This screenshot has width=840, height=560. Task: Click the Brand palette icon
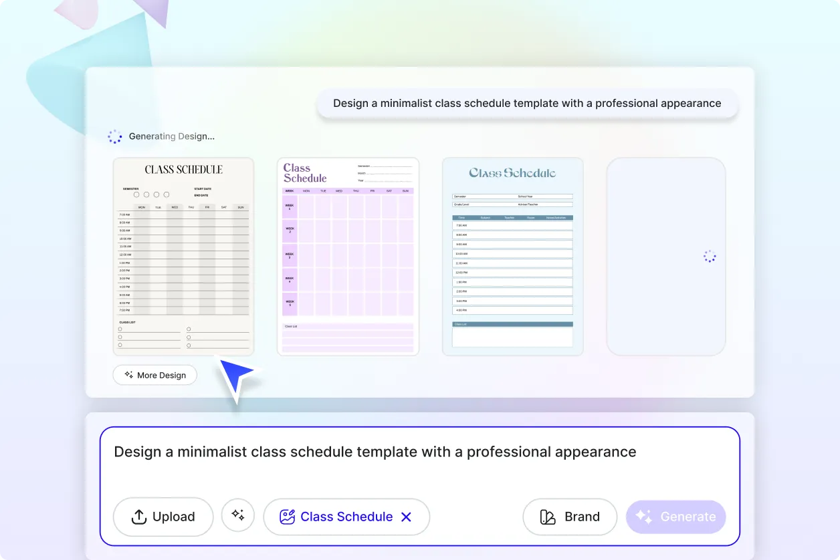click(546, 517)
